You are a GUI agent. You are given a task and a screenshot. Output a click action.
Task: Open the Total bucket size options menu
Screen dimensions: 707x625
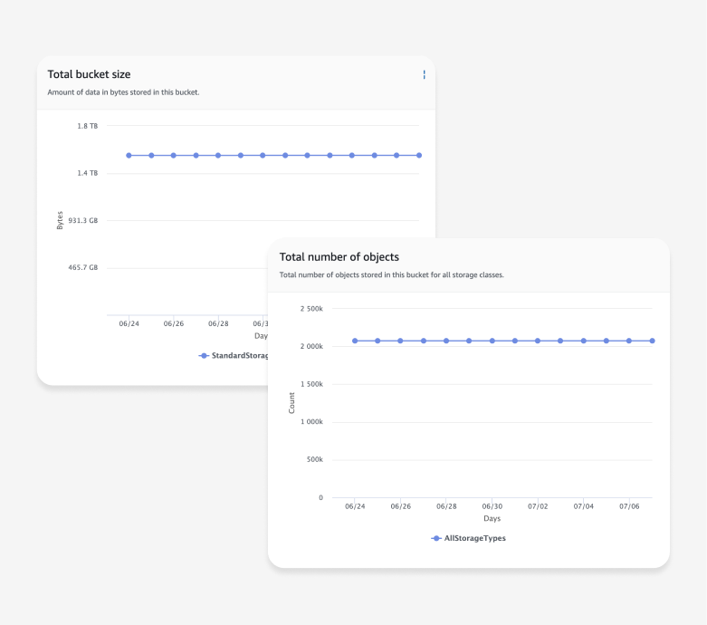(x=424, y=74)
